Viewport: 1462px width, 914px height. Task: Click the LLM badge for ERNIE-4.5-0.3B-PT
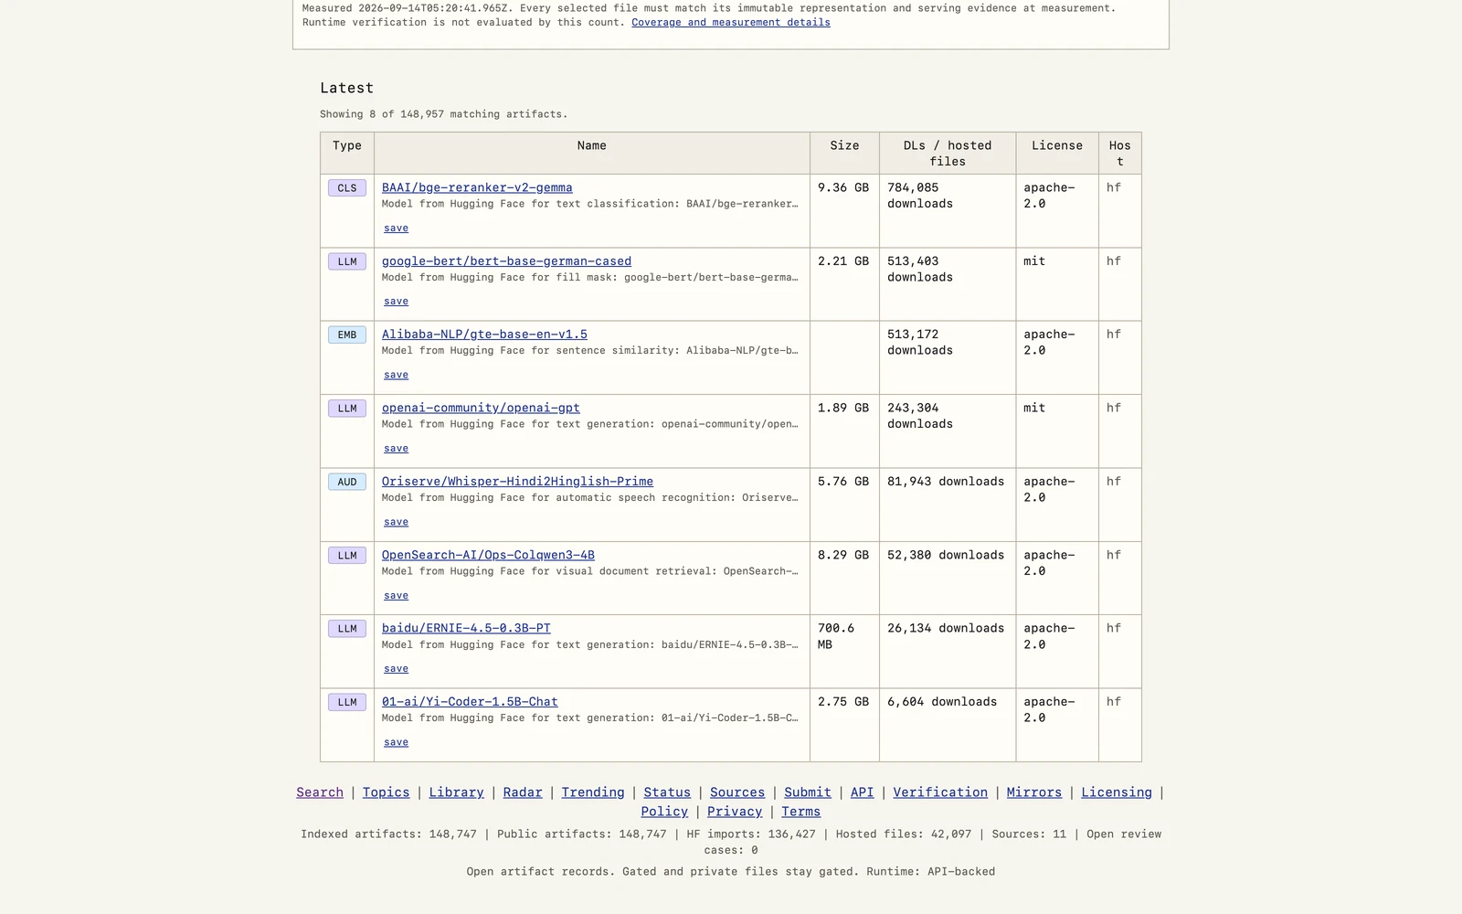(347, 629)
